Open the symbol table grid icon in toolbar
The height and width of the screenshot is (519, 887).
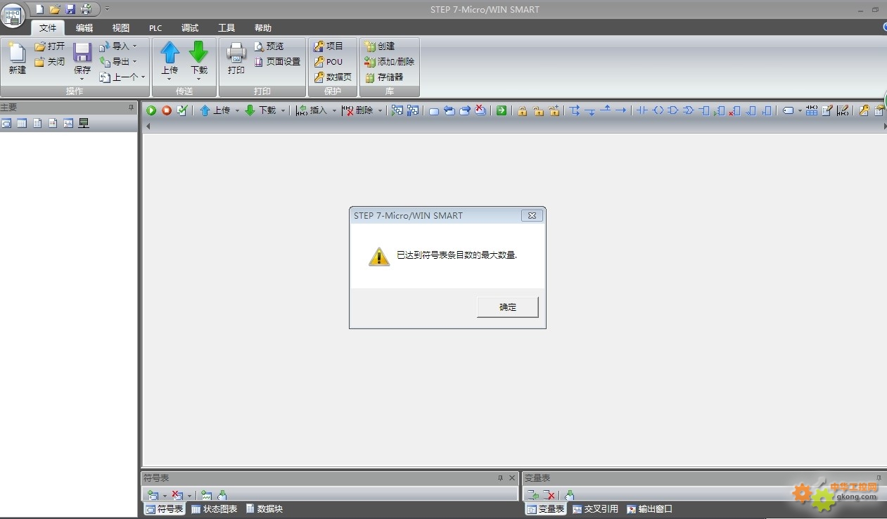click(812, 110)
